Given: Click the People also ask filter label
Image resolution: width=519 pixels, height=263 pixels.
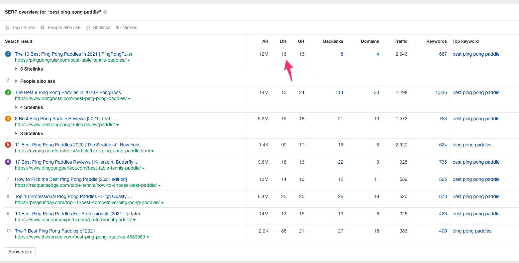Looking at the screenshot, I should coord(64,27).
